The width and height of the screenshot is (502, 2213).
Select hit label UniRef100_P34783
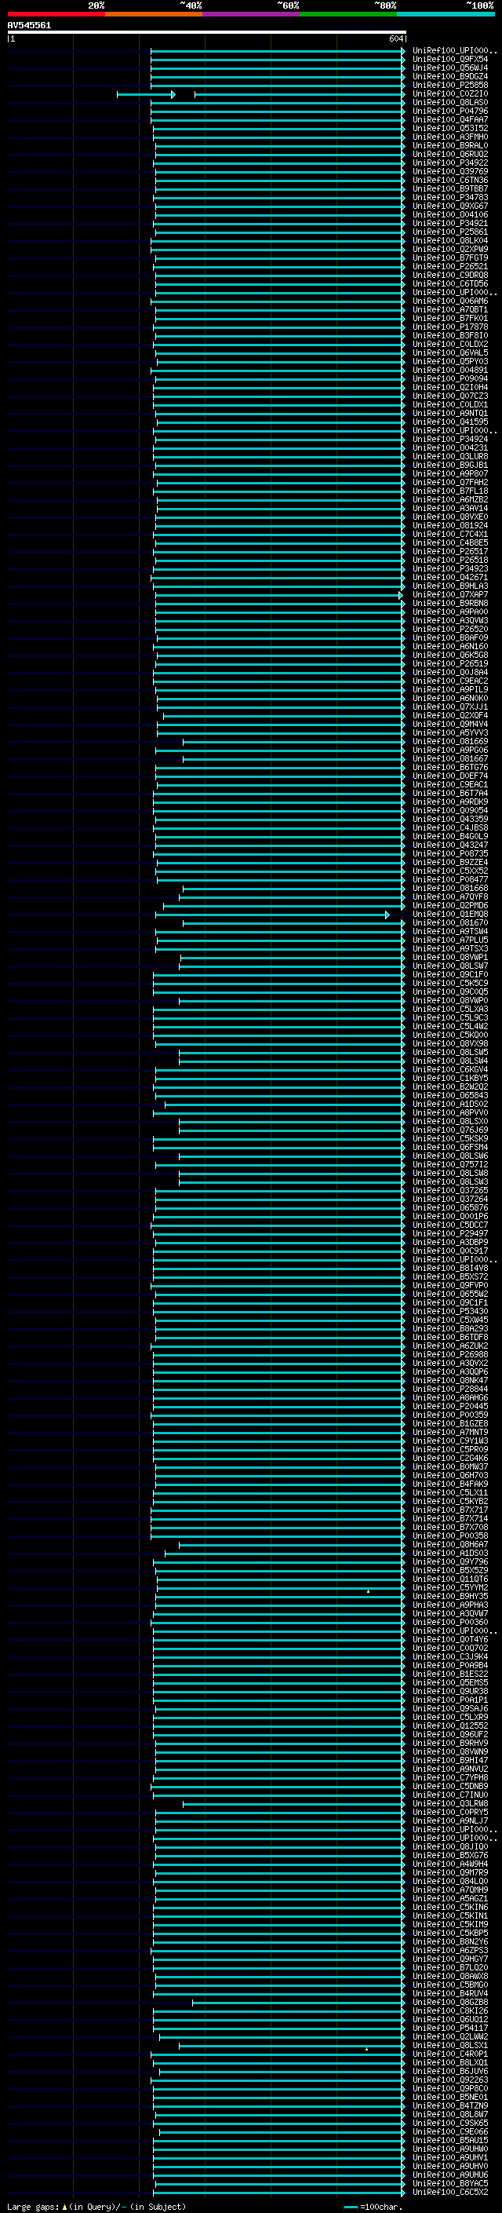tap(449, 198)
